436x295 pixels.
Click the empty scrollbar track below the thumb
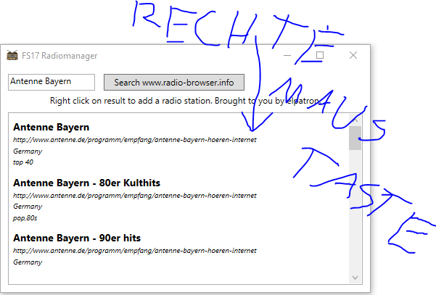[355, 210]
